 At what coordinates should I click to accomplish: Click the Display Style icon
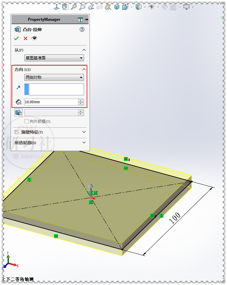point(139,7)
